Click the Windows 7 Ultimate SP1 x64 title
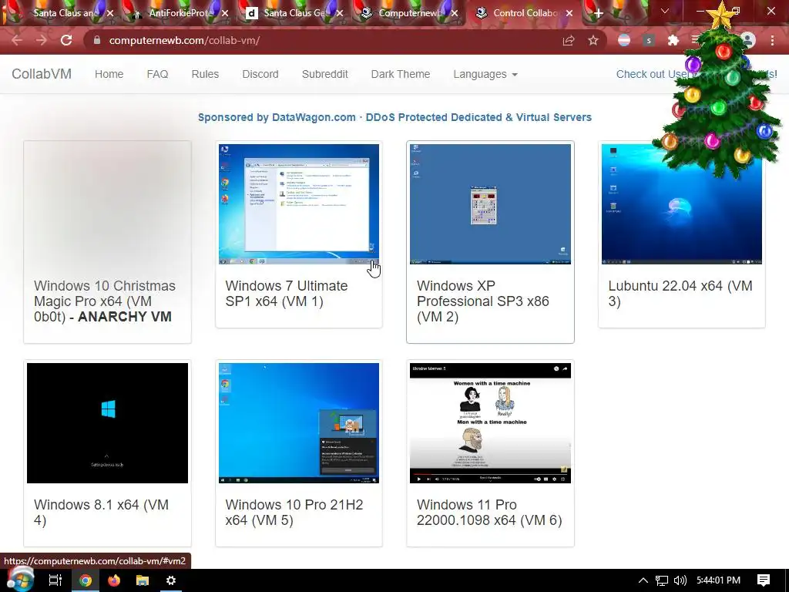789x592 pixels. point(287,294)
